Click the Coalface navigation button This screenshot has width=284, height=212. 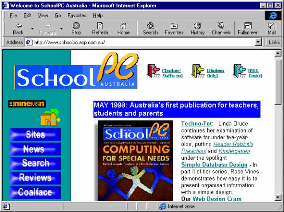pyautogui.click(x=35, y=192)
